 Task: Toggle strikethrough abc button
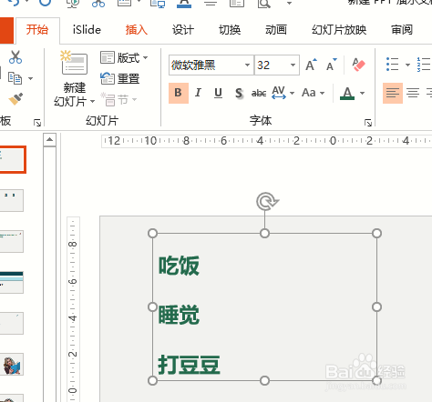(x=259, y=93)
